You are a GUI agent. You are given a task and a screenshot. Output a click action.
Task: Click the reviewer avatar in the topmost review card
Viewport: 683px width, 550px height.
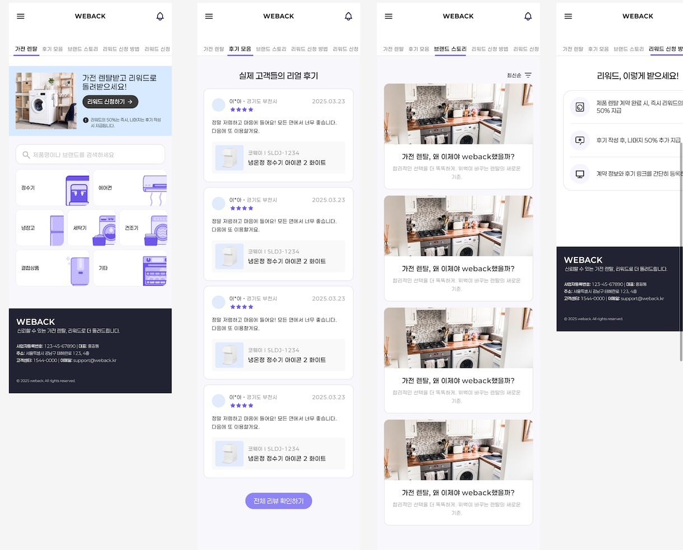pyautogui.click(x=218, y=105)
